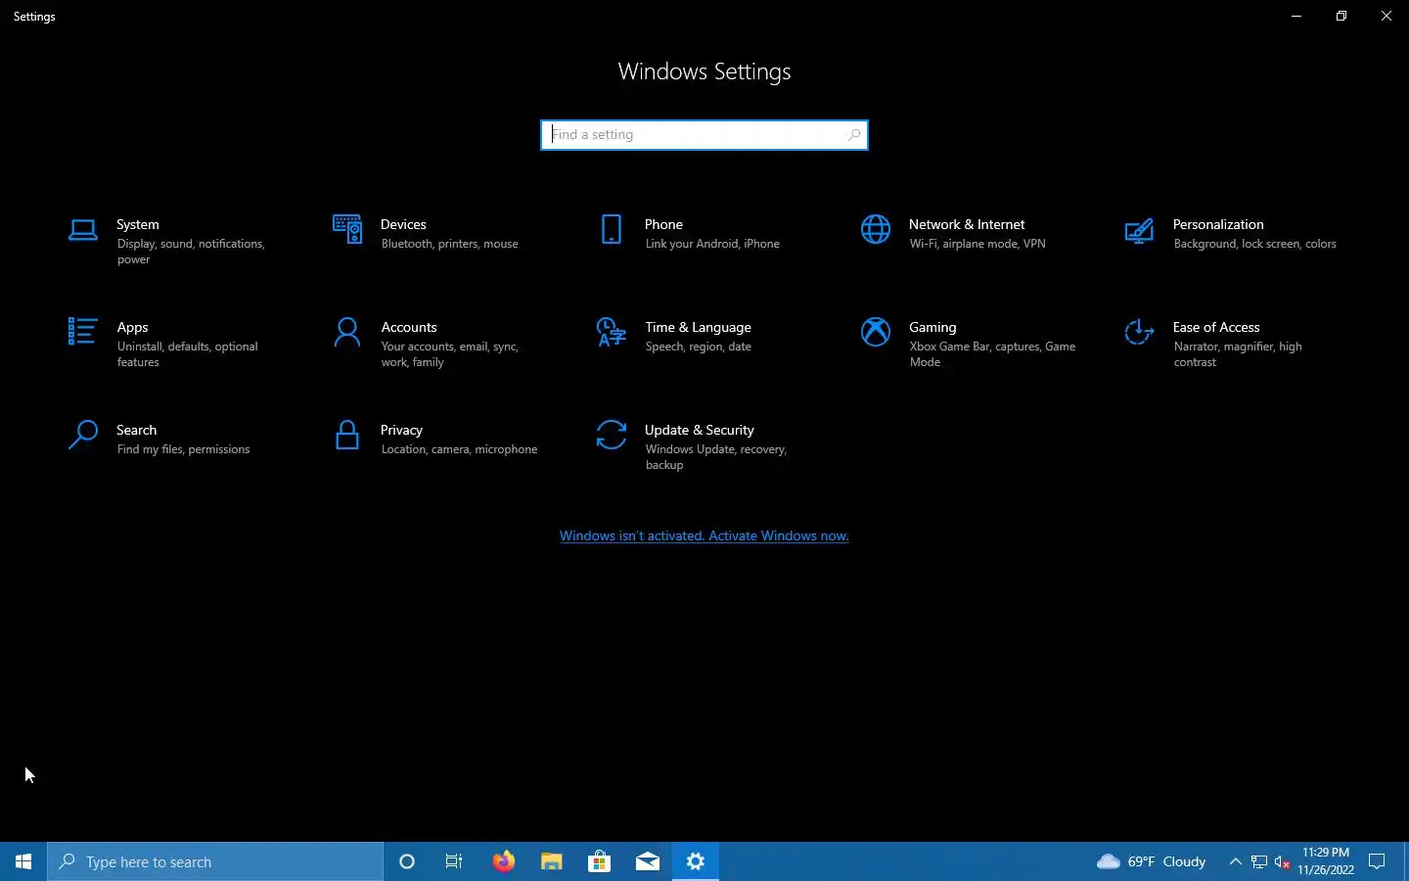Click 'Narrator, magnifier, high contrast' description

point(1238,354)
